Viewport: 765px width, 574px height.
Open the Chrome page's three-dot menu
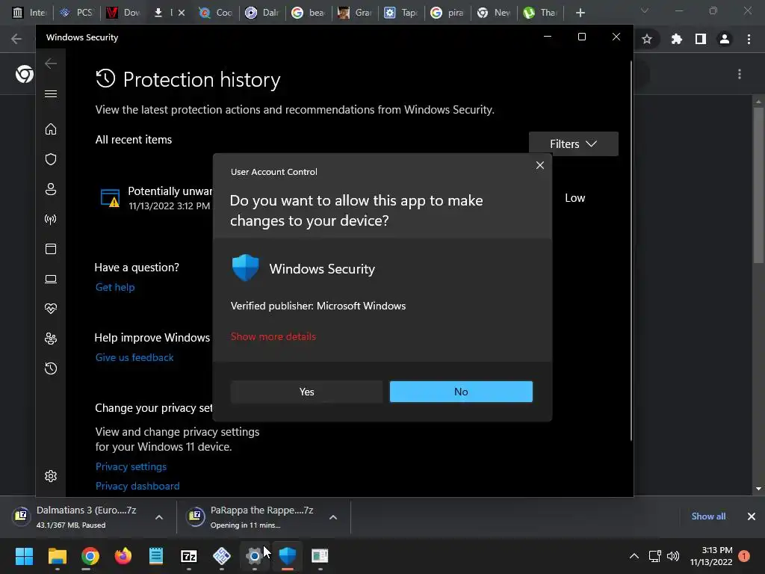point(740,74)
